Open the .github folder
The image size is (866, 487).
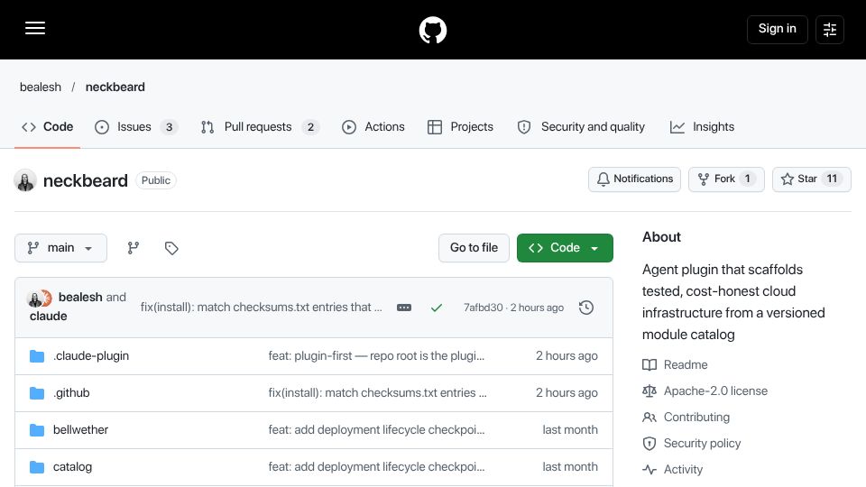pos(71,393)
